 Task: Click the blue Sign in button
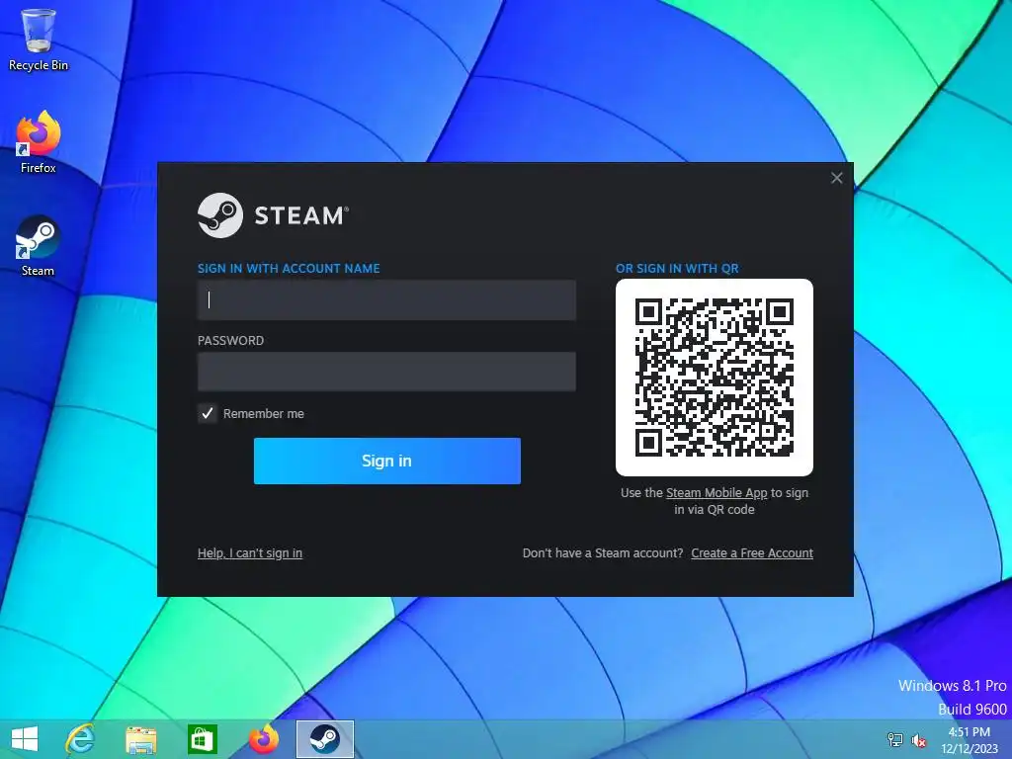point(386,461)
